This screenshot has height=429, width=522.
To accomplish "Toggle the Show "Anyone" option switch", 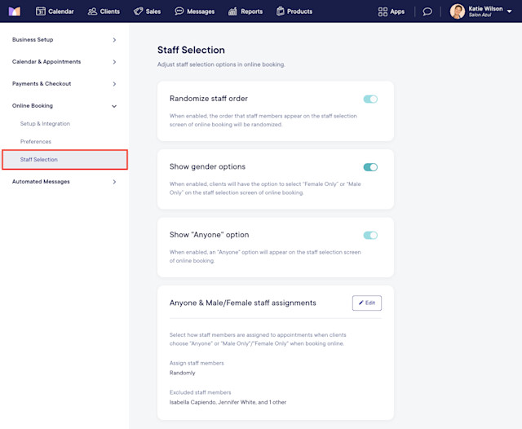I will tap(370, 236).
